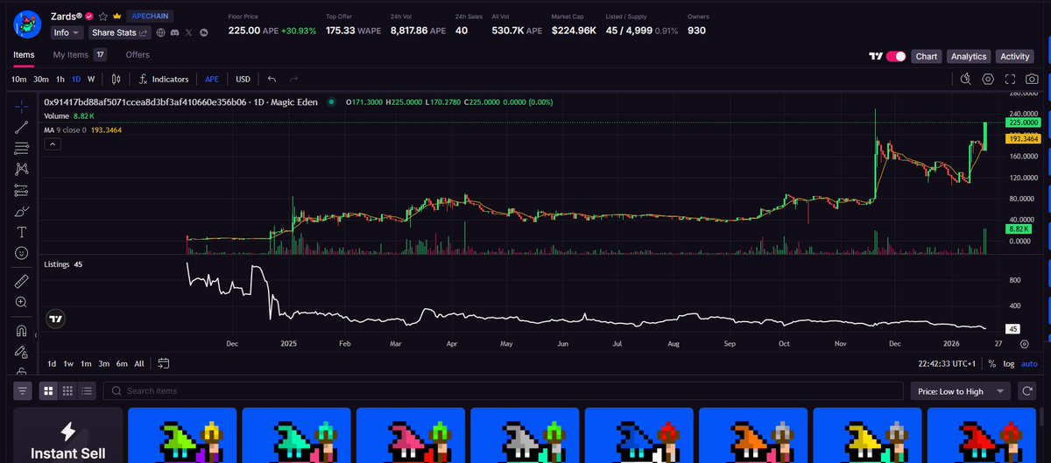Click the Share Stats button
The width and height of the screenshot is (1051, 463).
pos(120,32)
